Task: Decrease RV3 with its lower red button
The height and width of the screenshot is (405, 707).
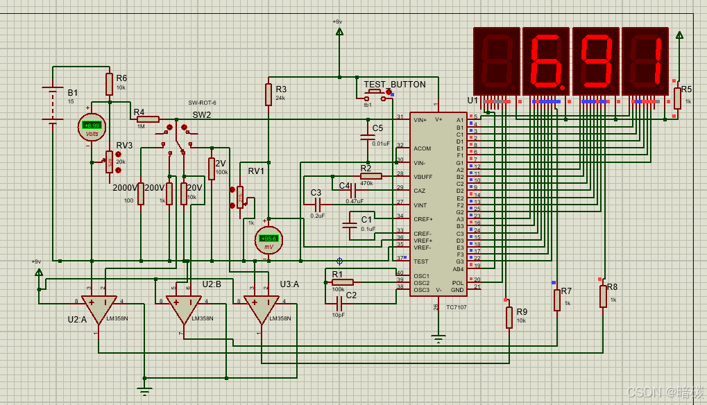Action: pos(119,171)
